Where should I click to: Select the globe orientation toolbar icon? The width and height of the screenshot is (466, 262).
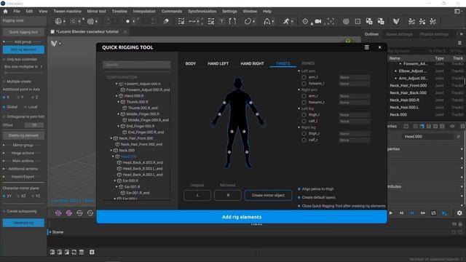pyautogui.click(x=58, y=21)
